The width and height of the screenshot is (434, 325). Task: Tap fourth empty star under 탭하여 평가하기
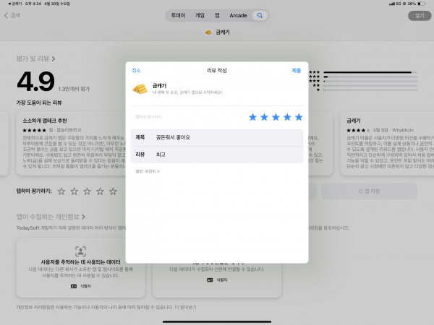pyautogui.click(x=100, y=191)
